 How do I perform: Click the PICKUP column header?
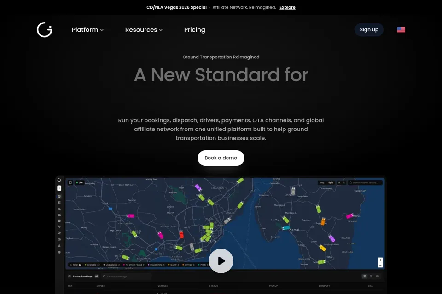tap(273, 286)
